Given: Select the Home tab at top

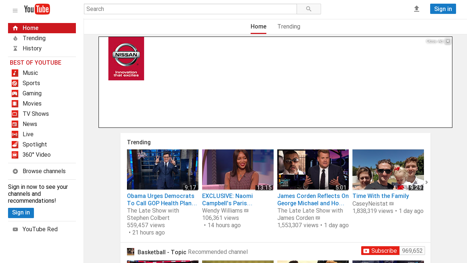Looking at the screenshot, I should click(x=258, y=27).
